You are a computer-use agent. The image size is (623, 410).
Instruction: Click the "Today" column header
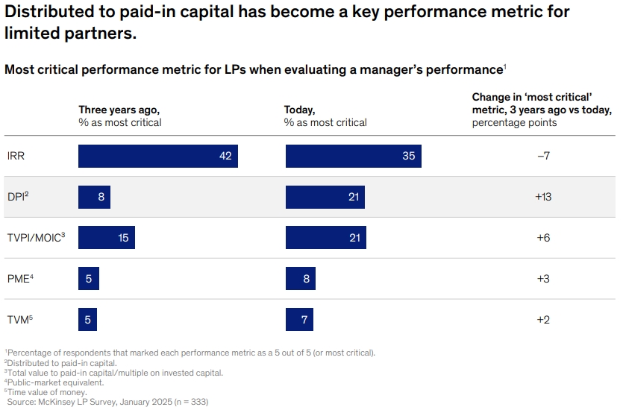(325, 116)
